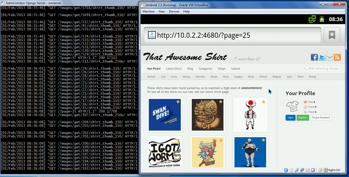Click the heart 'I like' icon

(x=305, y=102)
